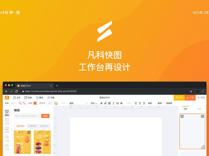This screenshot has height=156, width=209.
Task: Select the 文字 text sidebar icon
Action: click(x=7, y=121)
